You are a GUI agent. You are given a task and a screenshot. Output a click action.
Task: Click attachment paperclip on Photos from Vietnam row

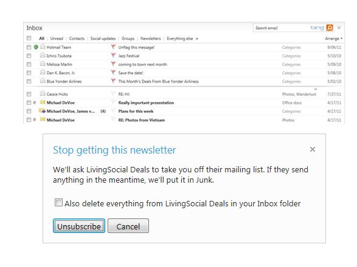35,120
